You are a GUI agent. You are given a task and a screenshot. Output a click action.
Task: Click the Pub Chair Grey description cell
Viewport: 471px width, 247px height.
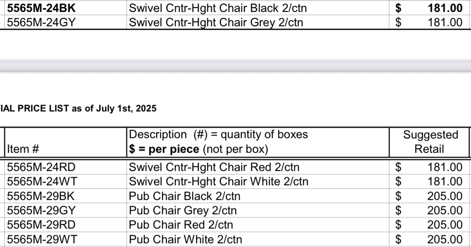coord(182,211)
